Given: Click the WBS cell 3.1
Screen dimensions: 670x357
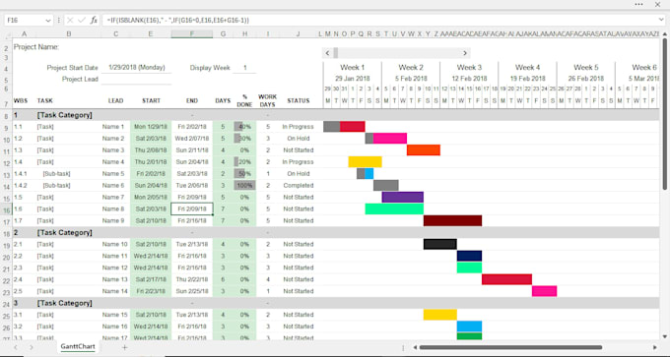Looking at the screenshot, I should pos(18,315).
